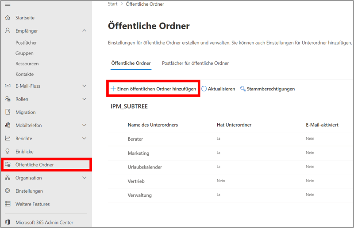Viewport: 354px width, 228px height.
Task: Click the Einstellungen gear icon
Action: coord(8,191)
